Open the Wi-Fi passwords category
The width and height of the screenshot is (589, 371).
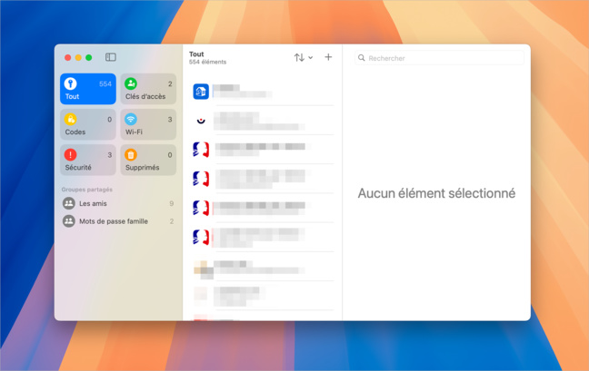[x=148, y=125]
